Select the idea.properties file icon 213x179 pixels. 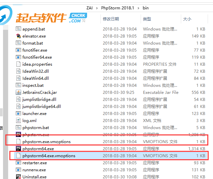[18, 64]
